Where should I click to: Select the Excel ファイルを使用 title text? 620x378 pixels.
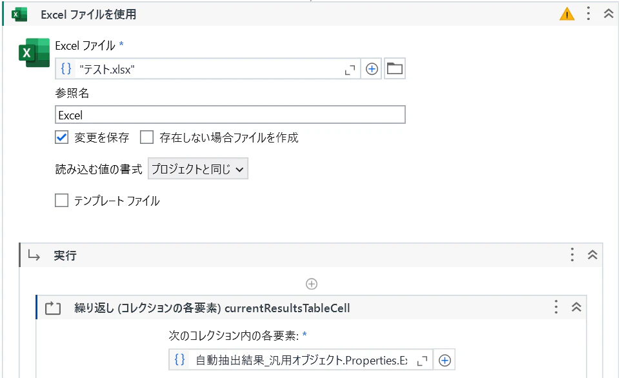point(88,15)
